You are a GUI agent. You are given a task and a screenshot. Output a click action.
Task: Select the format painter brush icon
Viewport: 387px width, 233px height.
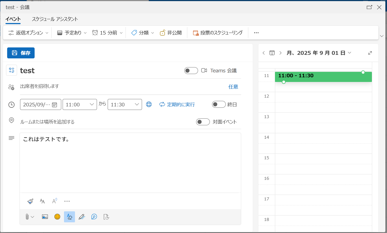[30, 201]
